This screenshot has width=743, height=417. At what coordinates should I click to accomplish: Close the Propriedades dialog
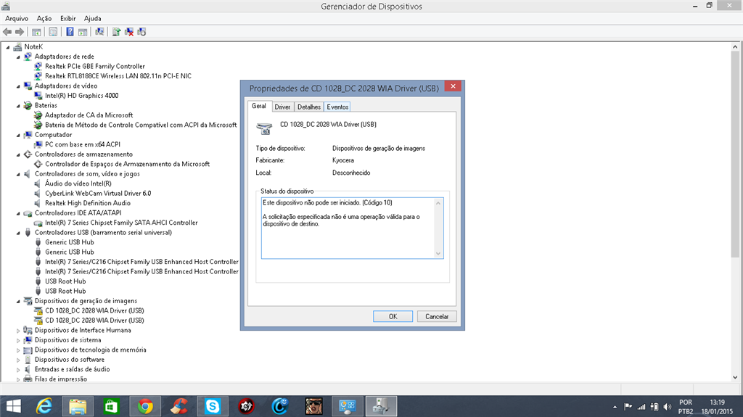(453, 86)
